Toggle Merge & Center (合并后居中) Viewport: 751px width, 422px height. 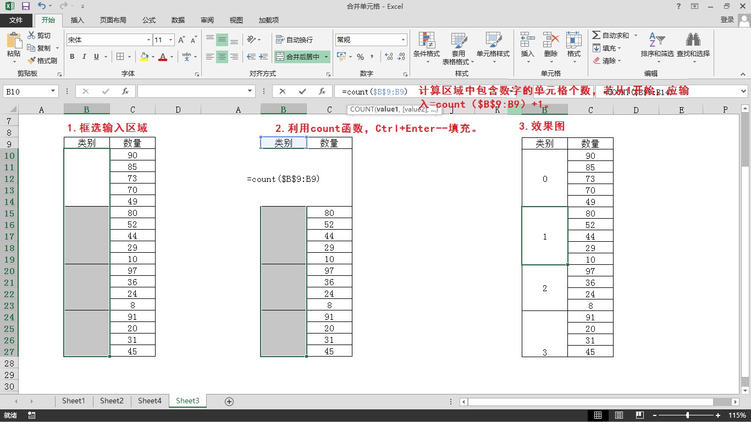click(298, 57)
